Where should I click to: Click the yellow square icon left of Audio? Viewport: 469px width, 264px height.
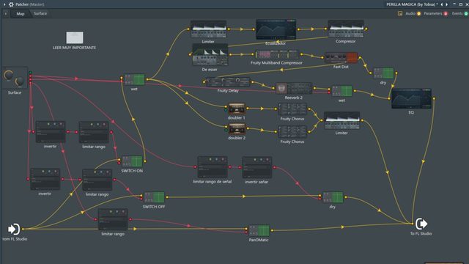pos(400,13)
